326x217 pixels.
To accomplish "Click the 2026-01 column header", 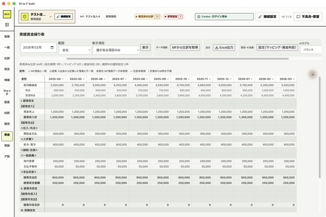I will coord(244,79).
